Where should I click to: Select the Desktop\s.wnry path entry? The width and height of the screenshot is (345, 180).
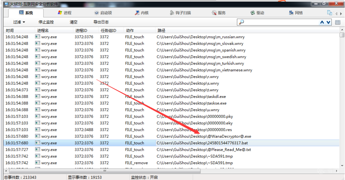188,83
